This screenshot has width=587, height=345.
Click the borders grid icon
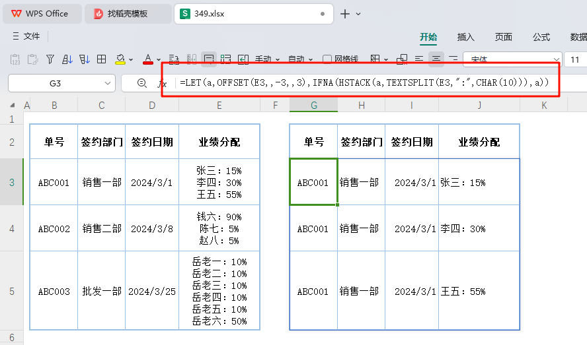101,59
